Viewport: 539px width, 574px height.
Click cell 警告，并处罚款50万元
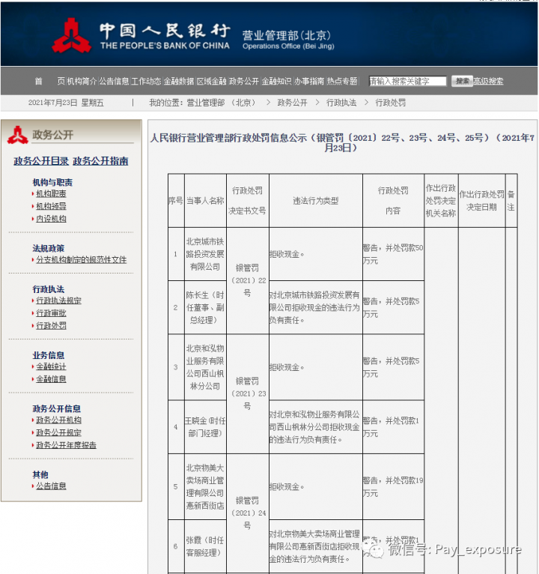tap(393, 254)
